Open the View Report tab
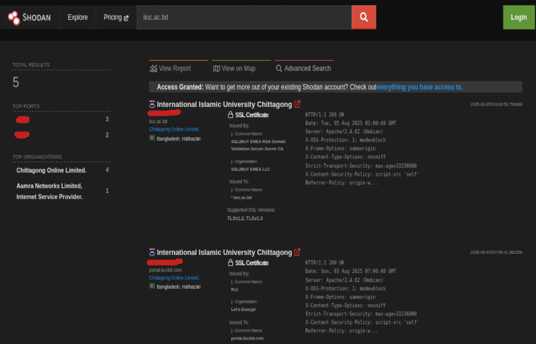The height and width of the screenshot is (344, 536). 170,69
